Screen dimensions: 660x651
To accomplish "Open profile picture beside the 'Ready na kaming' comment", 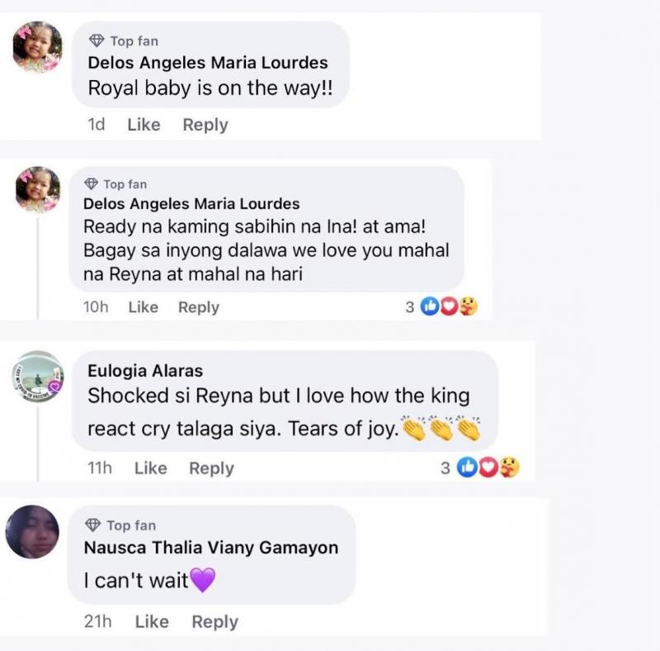I will pyautogui.click(x=38, y=190).
